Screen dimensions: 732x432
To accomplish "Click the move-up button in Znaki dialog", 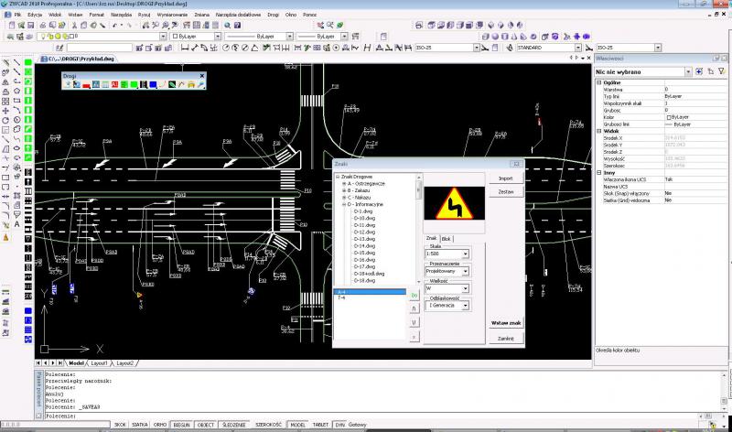I will point(414,308).
